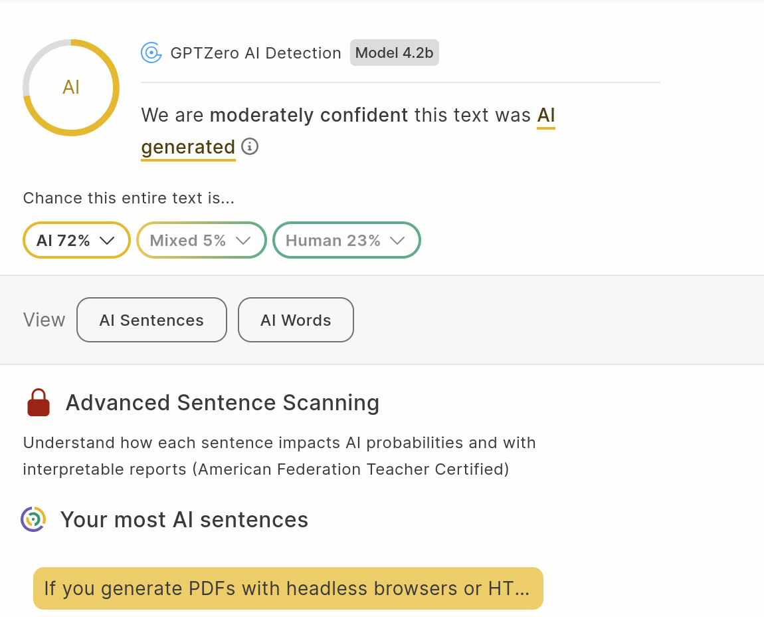Switch view to AI Words
The image size is (764, 617).
point(296,320)
